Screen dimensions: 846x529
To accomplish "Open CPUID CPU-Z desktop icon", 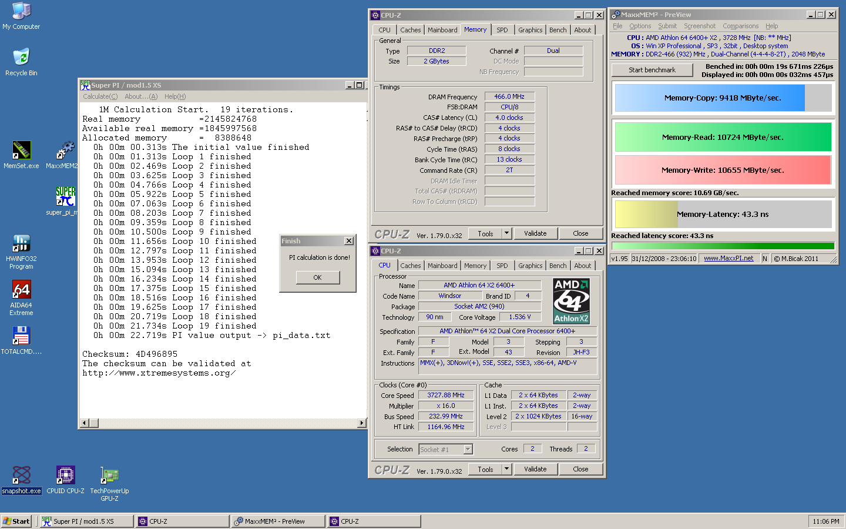I will pos(65,480).
